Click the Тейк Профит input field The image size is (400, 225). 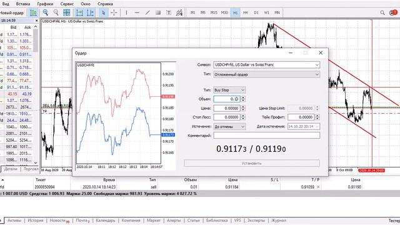click(301, 117)
